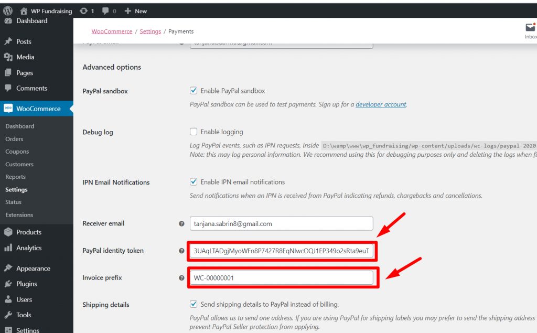Click the Appearance paintbrush icon

(x=8, y=268)
